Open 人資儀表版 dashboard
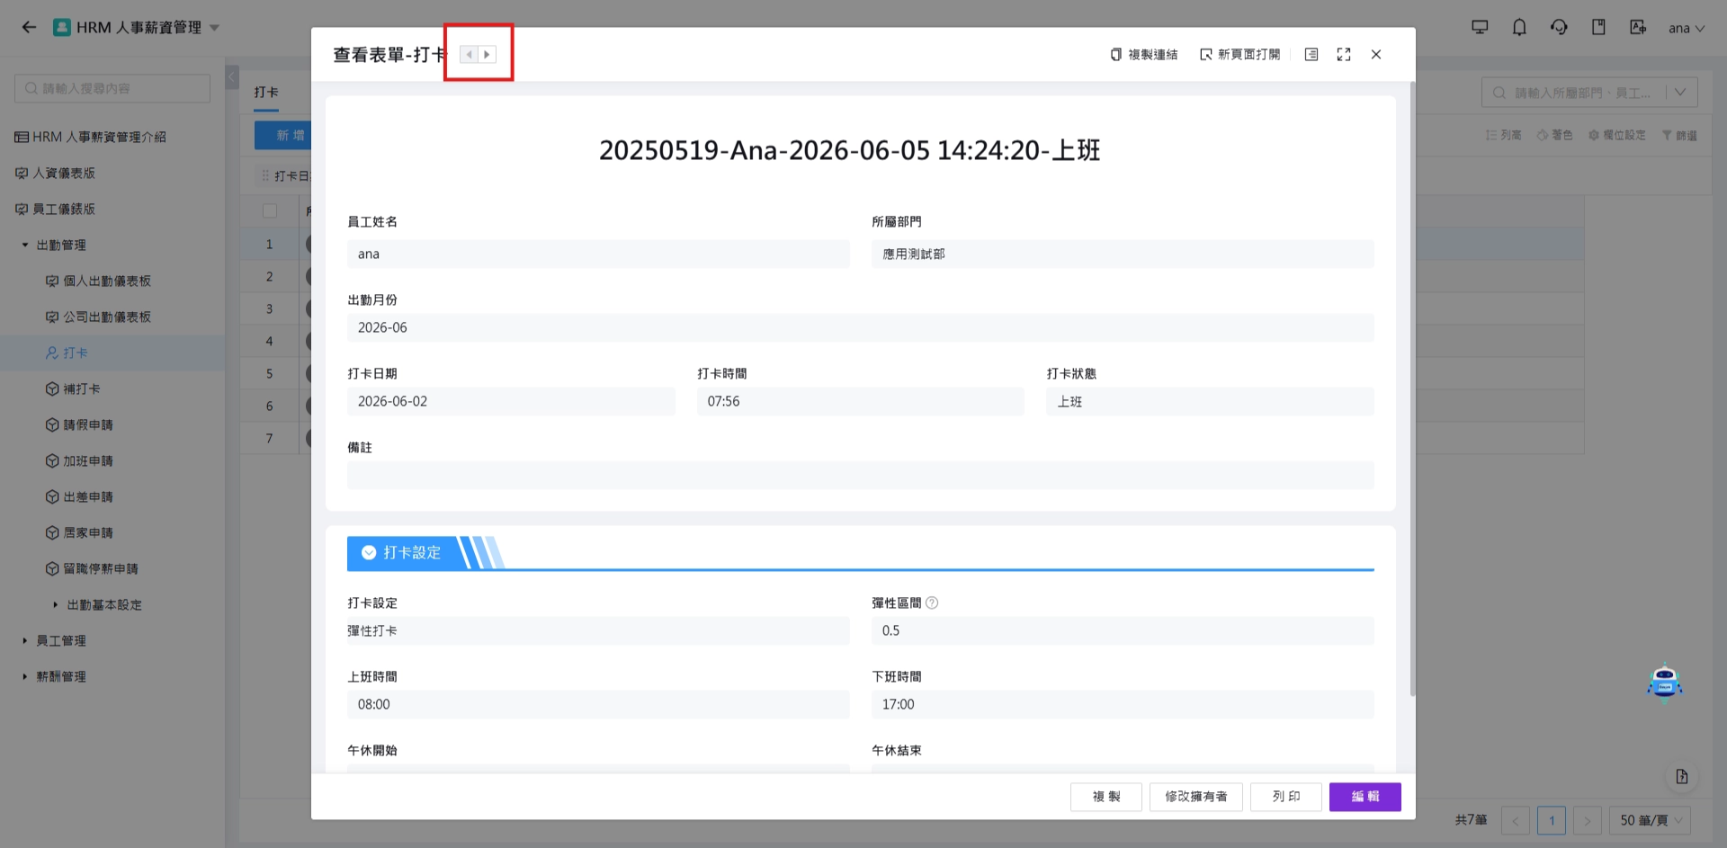The height and width of the screenshot is (848, 1727). [x=55, y=173]
